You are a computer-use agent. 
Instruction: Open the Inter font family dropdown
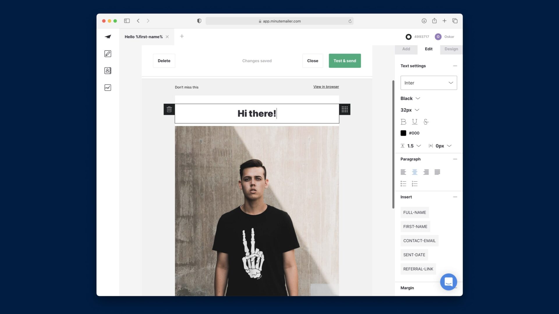(428, 83)
